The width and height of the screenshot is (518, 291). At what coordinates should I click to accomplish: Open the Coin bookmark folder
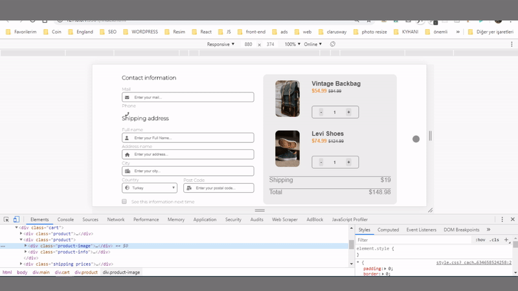(52, 32)
